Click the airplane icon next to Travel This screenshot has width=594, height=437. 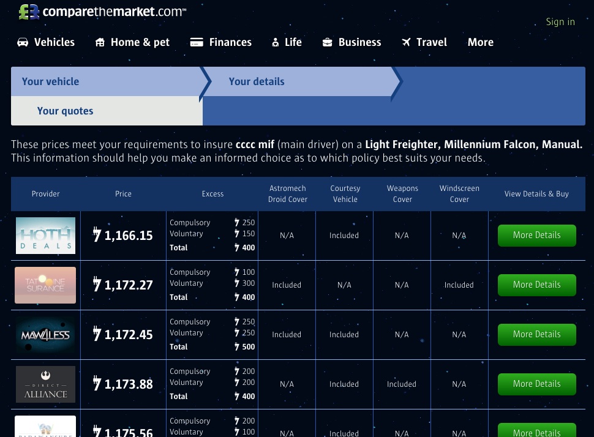pyautogui.click(x=407, y=42)
